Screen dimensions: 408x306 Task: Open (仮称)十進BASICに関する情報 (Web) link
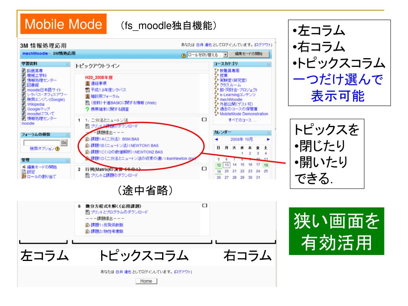pos(124,103)
